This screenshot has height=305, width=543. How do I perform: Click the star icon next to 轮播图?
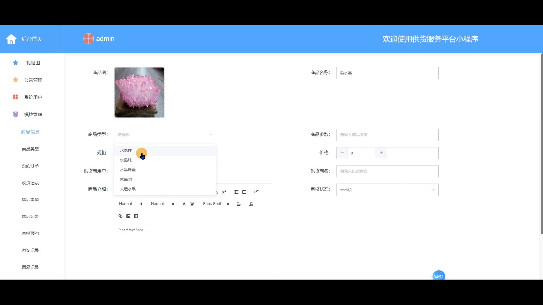pyautogui.click(x=16, y=63)
